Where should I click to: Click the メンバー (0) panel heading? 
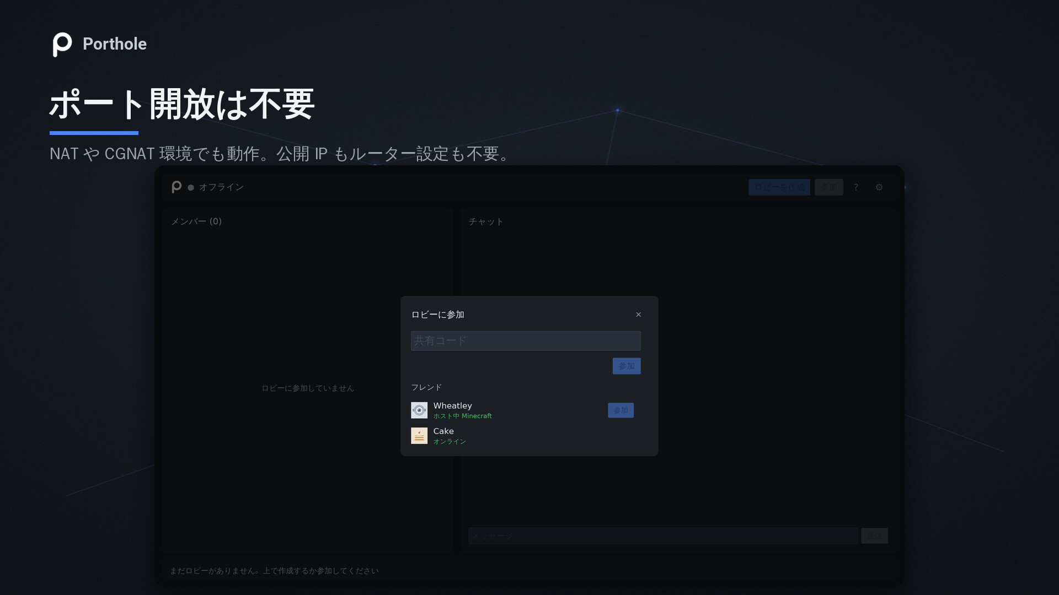[196, 221]
